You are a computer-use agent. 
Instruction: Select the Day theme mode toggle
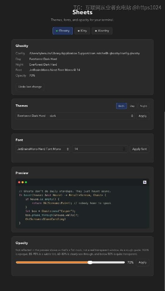(x=132, y=106)
